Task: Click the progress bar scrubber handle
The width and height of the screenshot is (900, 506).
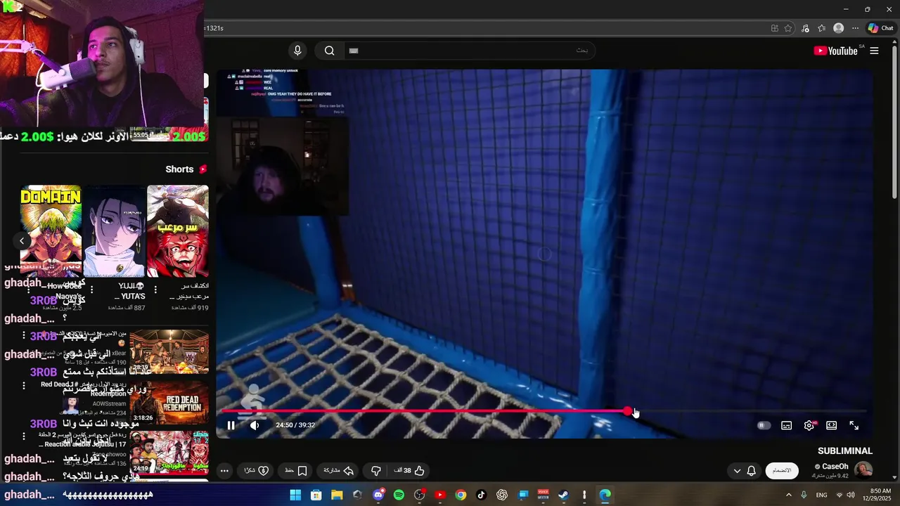Action: click(x=628, y=411)
